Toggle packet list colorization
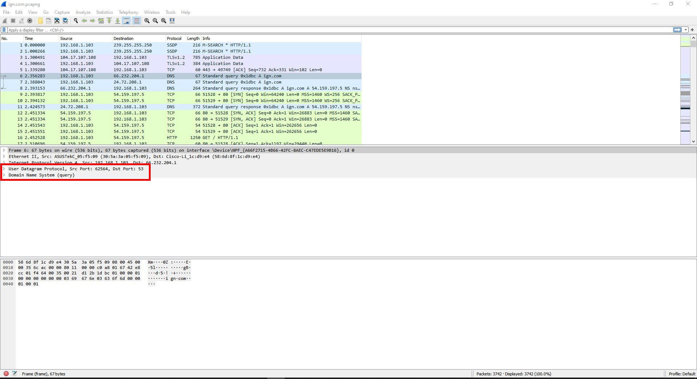The width and height of the screenshot is (697, 379). [136, 21]
